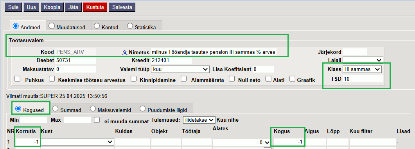This screenshot has width=415, height=149.
Task: Expand the Laiali dropdown
Action: tap(363, 60)
